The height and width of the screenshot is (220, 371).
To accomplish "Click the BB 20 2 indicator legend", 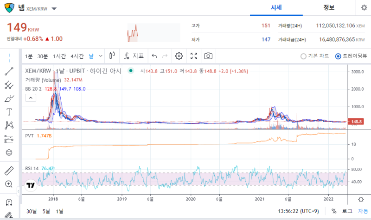I will [33, 89].
